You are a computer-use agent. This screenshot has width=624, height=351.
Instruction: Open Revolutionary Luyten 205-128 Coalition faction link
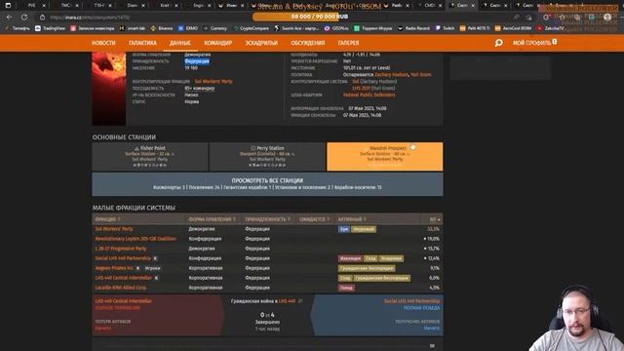click(x=136, y=239)
